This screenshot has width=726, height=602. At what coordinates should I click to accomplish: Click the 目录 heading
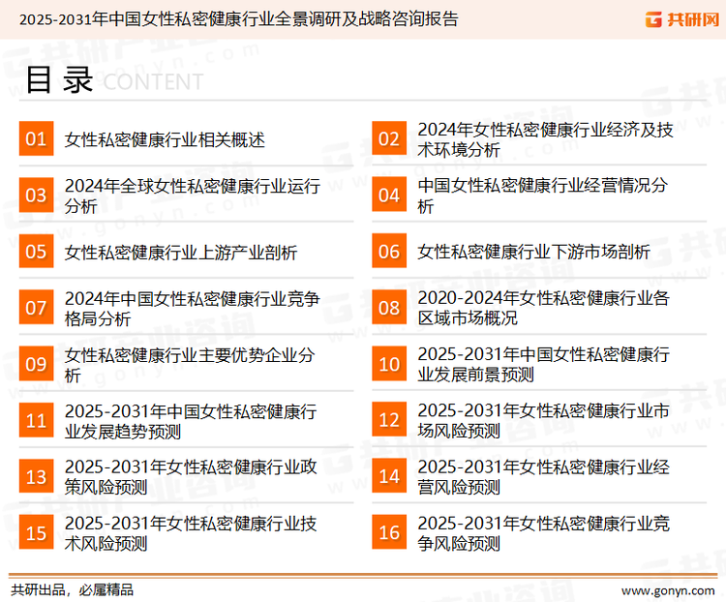[x=59, y=79]
